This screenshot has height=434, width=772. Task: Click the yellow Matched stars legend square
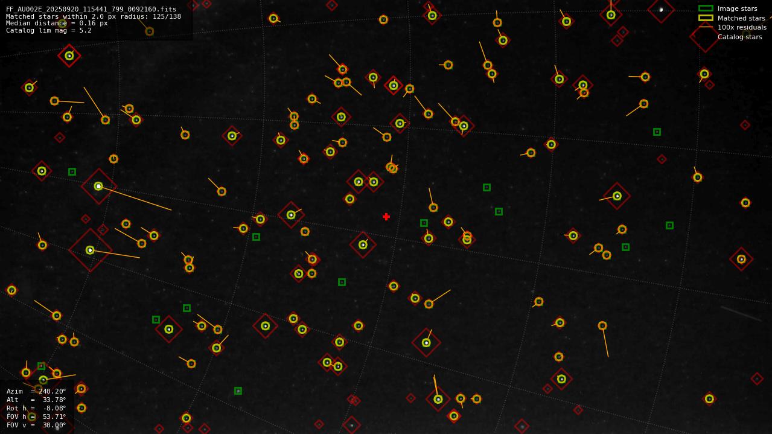point(705,18)
